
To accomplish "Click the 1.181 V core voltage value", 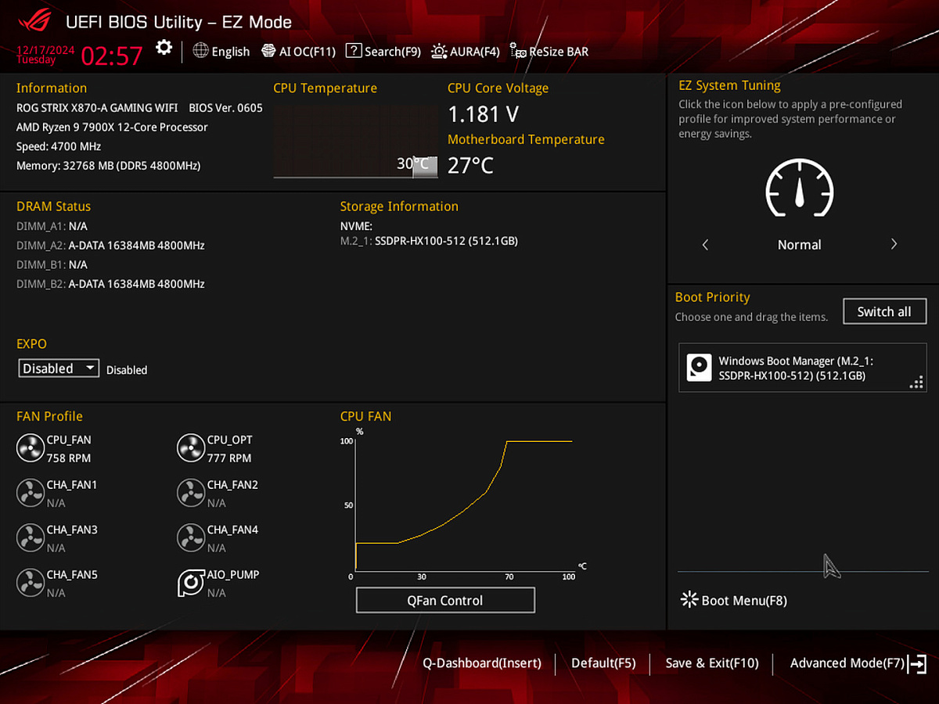I will pyautogui.click(x=483, y=114).
